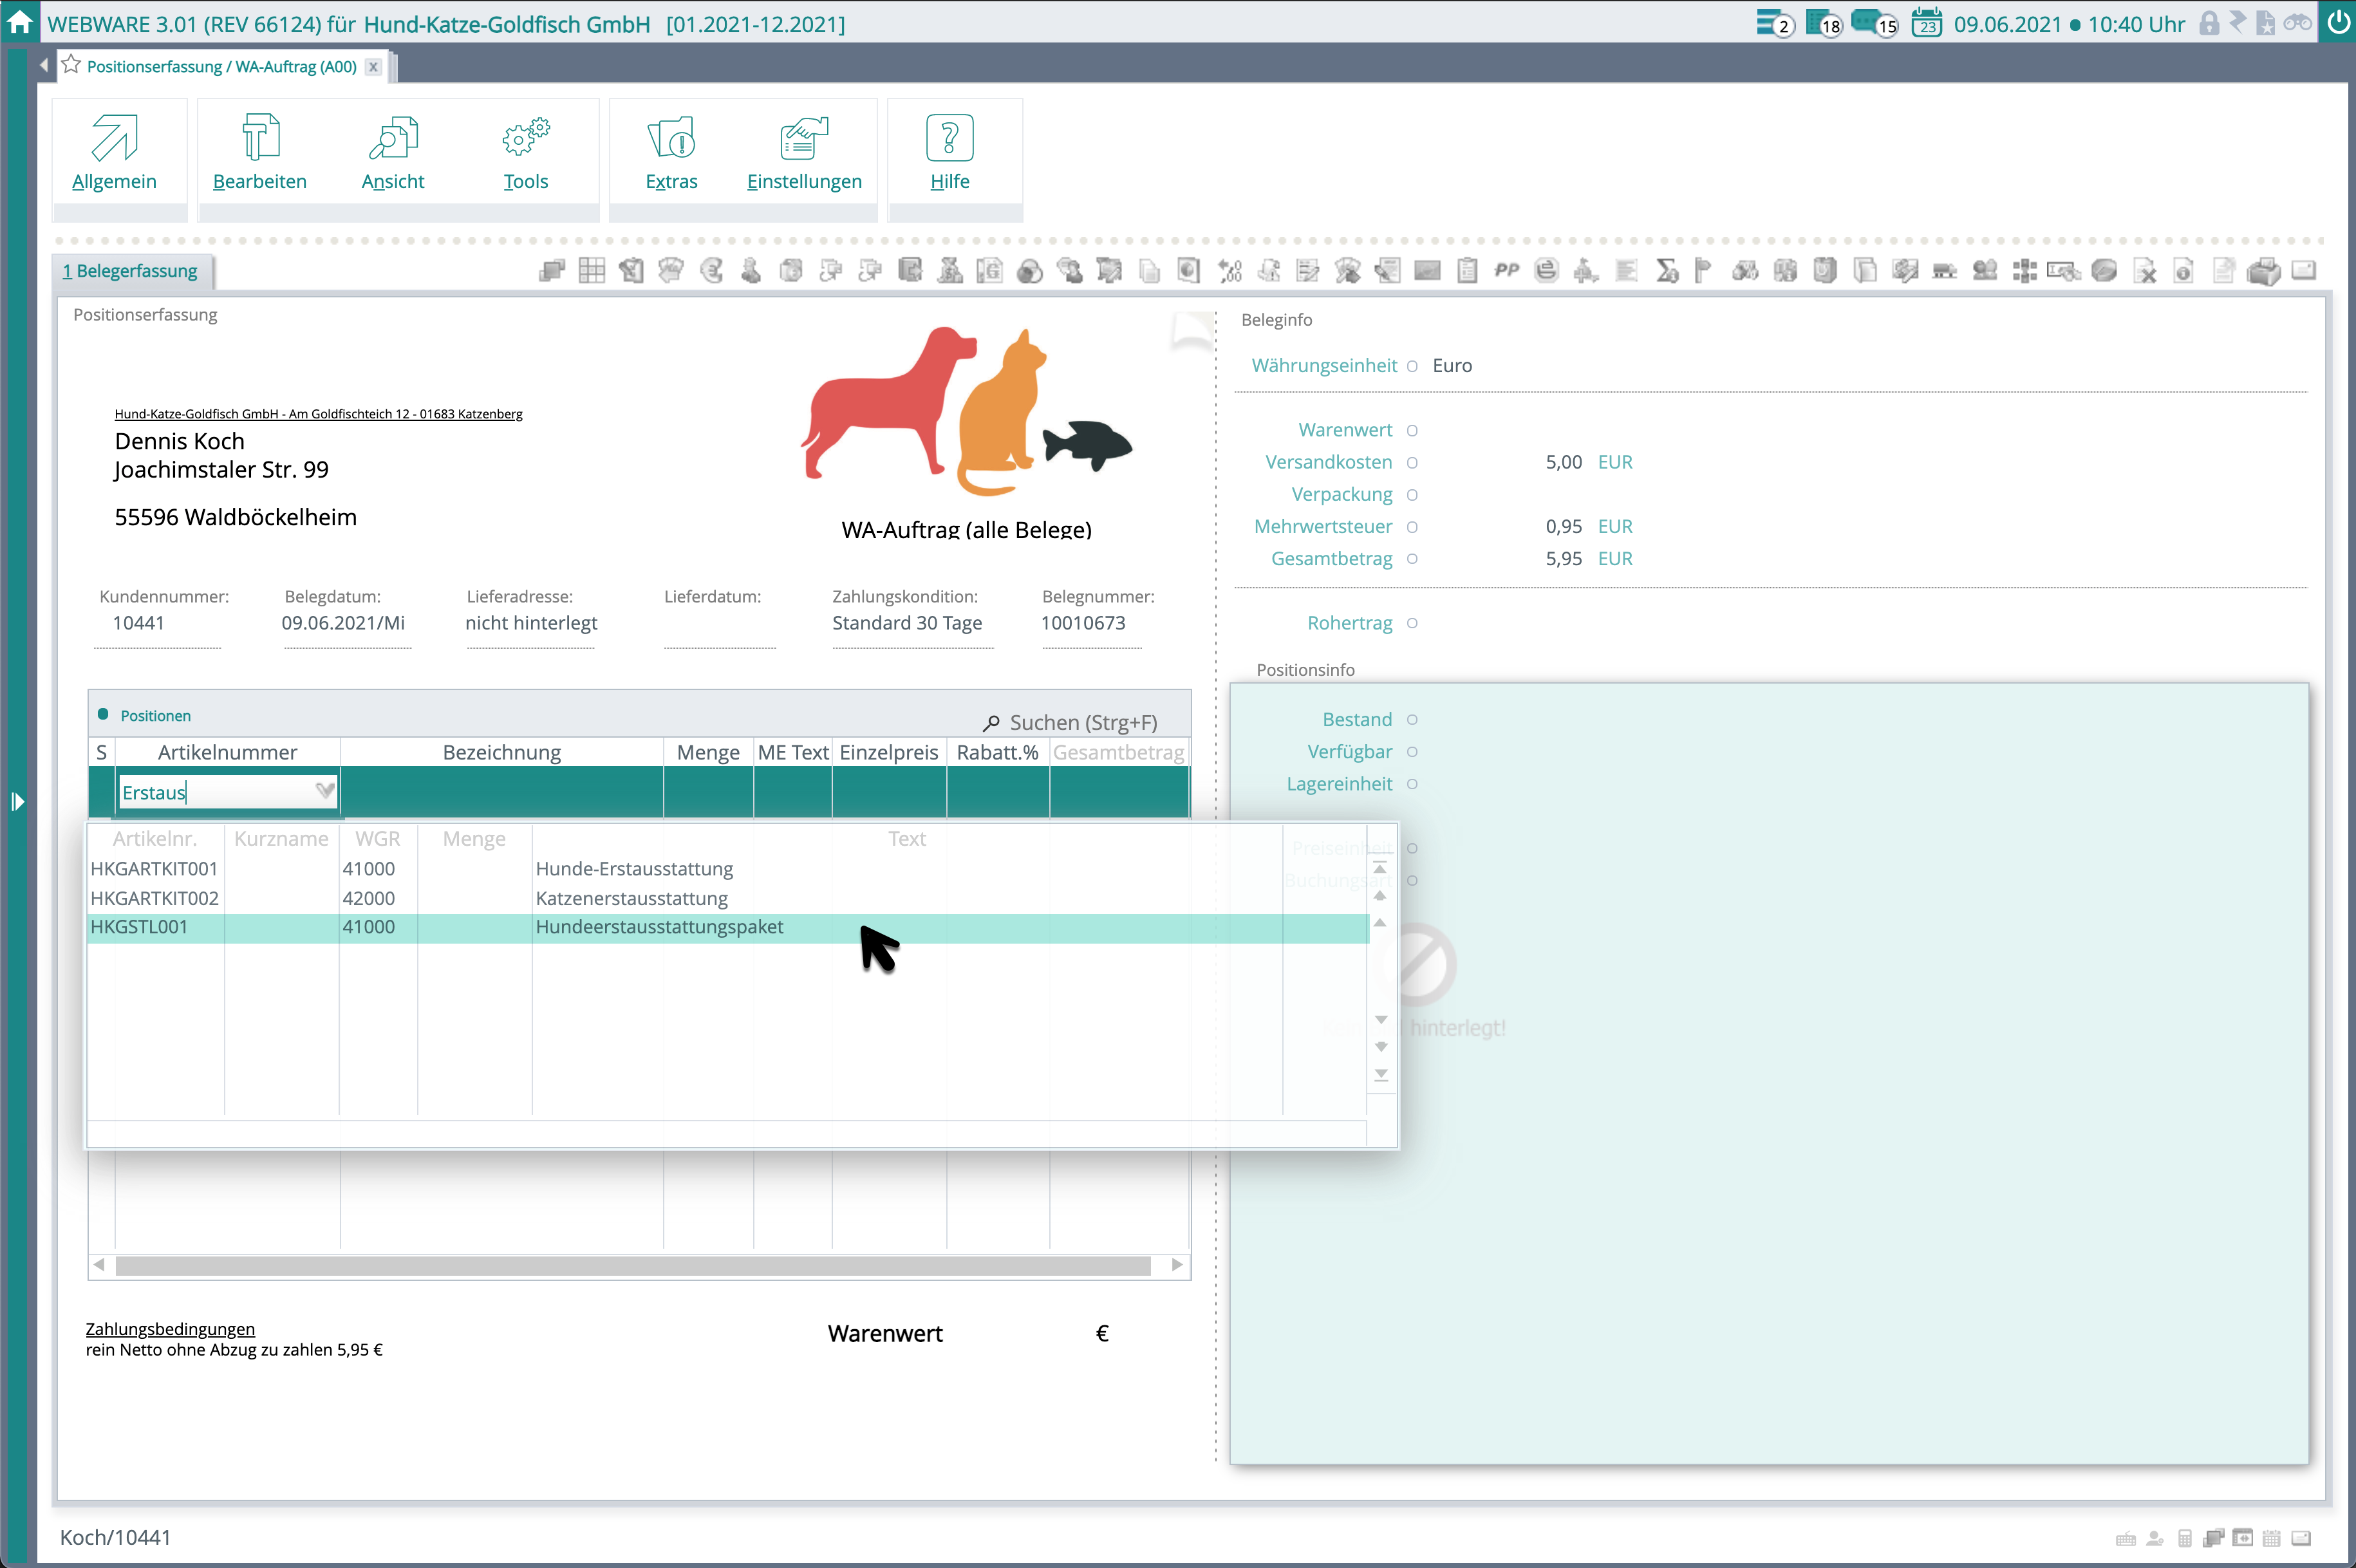Click the calendar icon in title bar

coord(1926,23)
